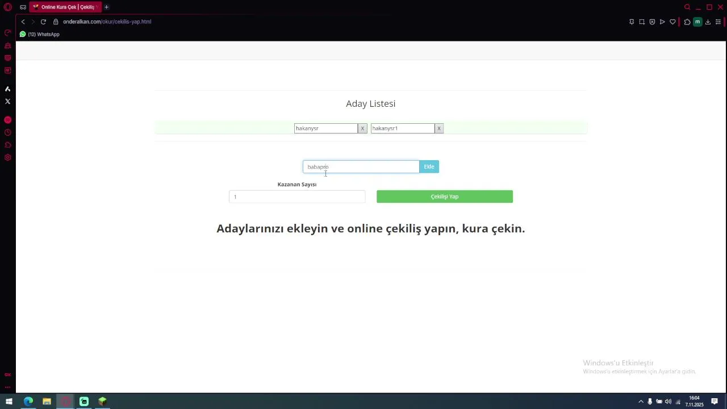Switch to the Online Kura Çek tab
The height and width of the screenshot is (409, 727).
point(65,7)
